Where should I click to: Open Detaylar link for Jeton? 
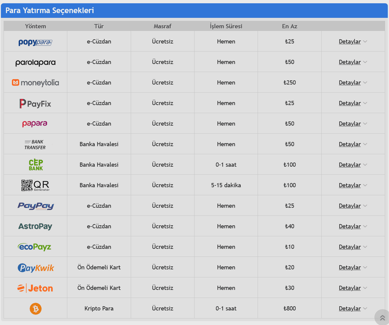point(350,288)
